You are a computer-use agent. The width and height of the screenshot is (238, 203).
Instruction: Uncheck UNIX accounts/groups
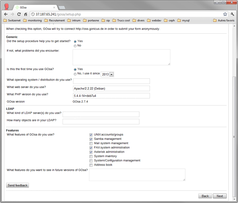pos(91,135)
